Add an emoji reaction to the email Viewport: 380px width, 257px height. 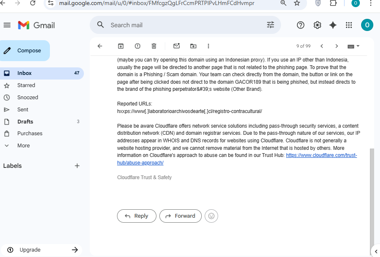211,216
